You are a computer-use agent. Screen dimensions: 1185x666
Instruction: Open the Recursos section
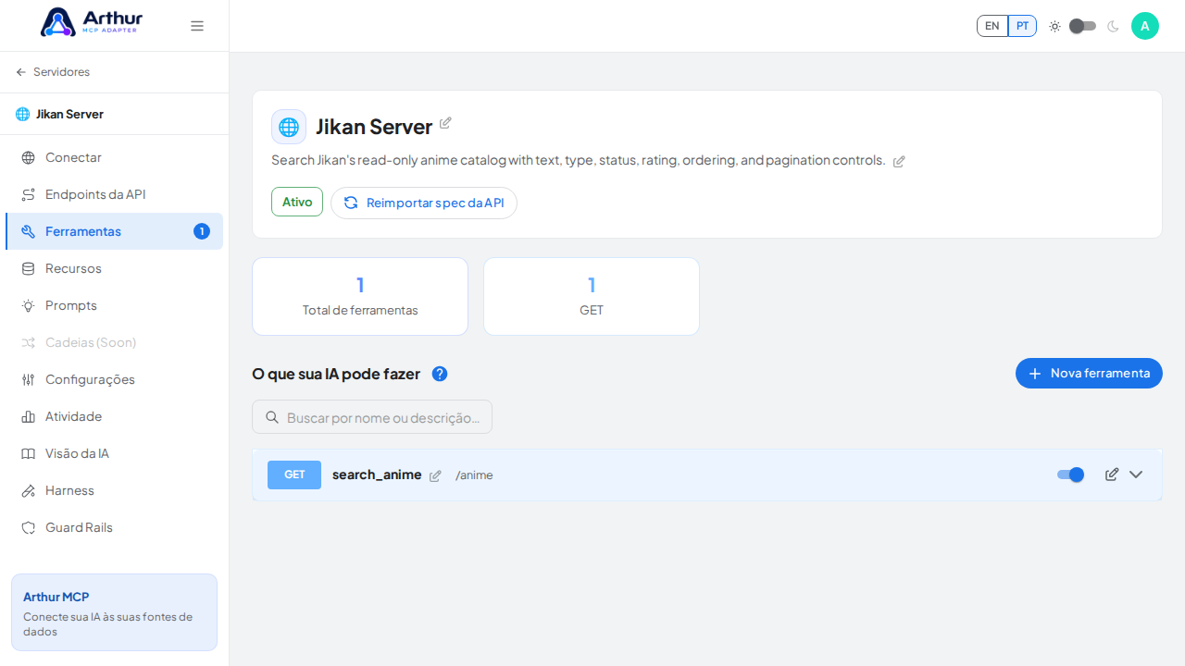tap(114, 268)
